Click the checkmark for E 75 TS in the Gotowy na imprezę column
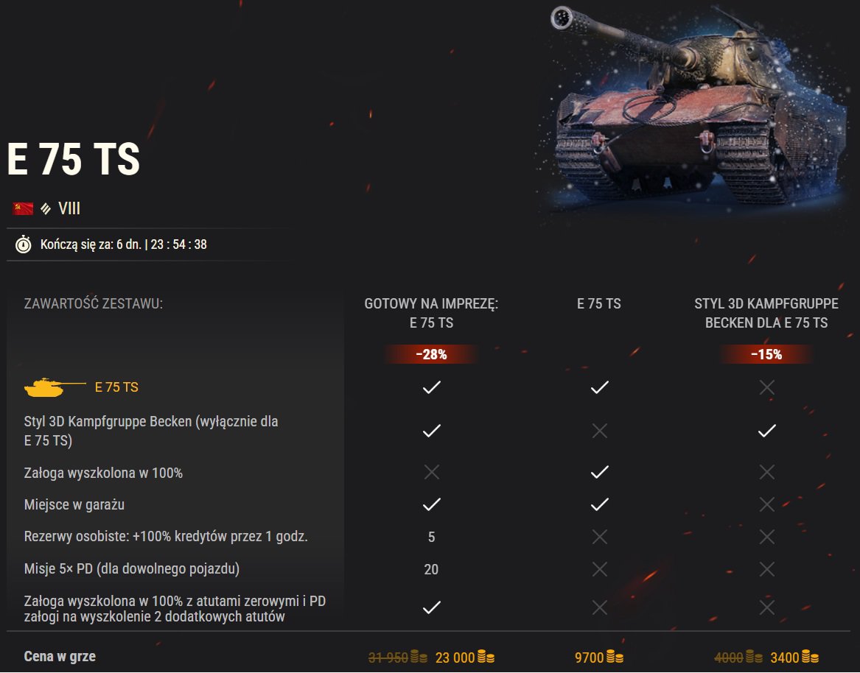This screenshot has width=860, height=673. (x=432, y=387)
